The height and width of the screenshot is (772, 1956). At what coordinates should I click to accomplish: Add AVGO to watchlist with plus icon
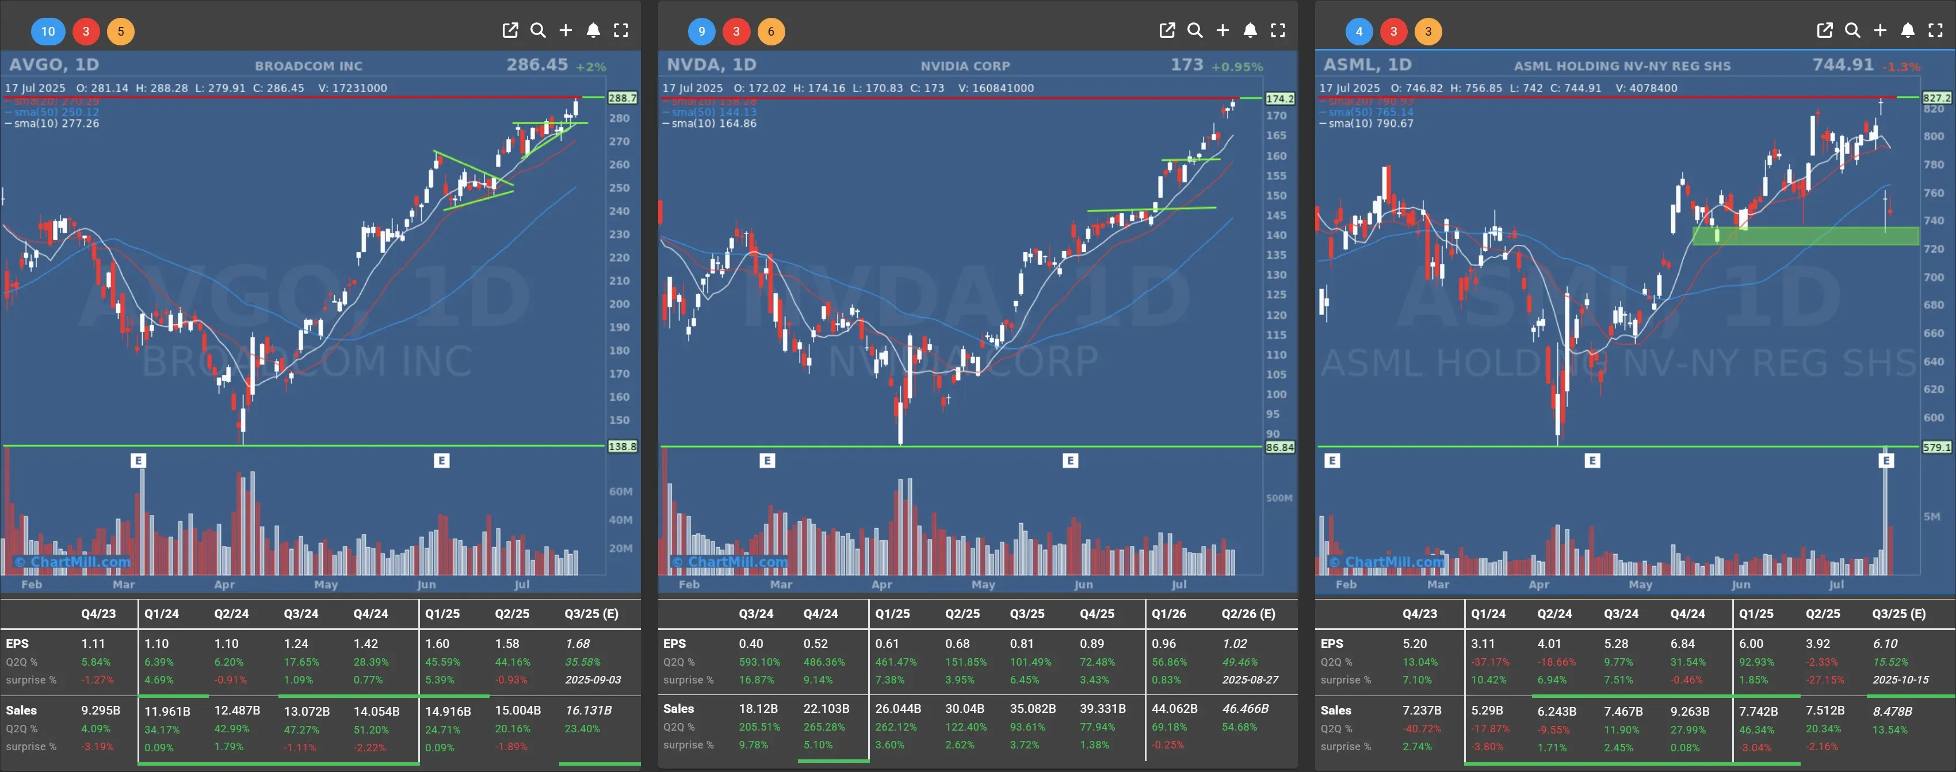(x=566, y=30)
